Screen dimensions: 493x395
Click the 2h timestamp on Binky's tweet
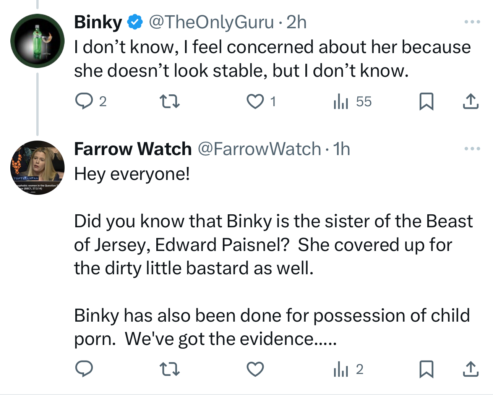(296, 22)
